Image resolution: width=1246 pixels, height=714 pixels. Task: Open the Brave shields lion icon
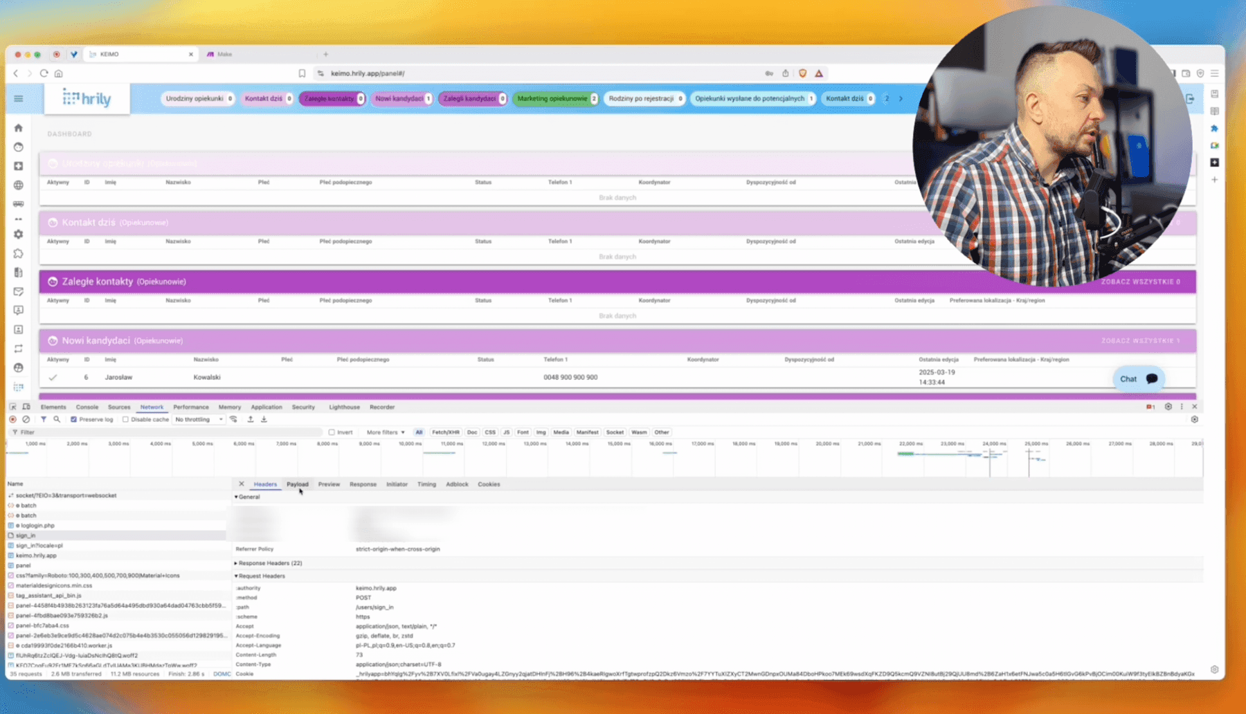click(x=802, y=73)
